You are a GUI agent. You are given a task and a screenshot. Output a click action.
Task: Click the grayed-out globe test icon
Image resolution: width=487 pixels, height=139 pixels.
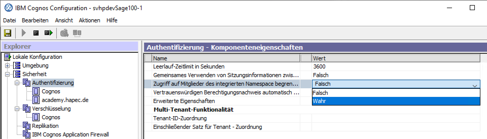click(x=64, y=33)
